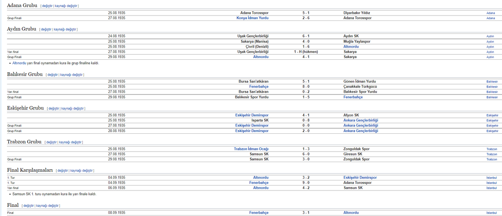Open İstanbul venue link in the 9 - 0 row

point(492,183)
